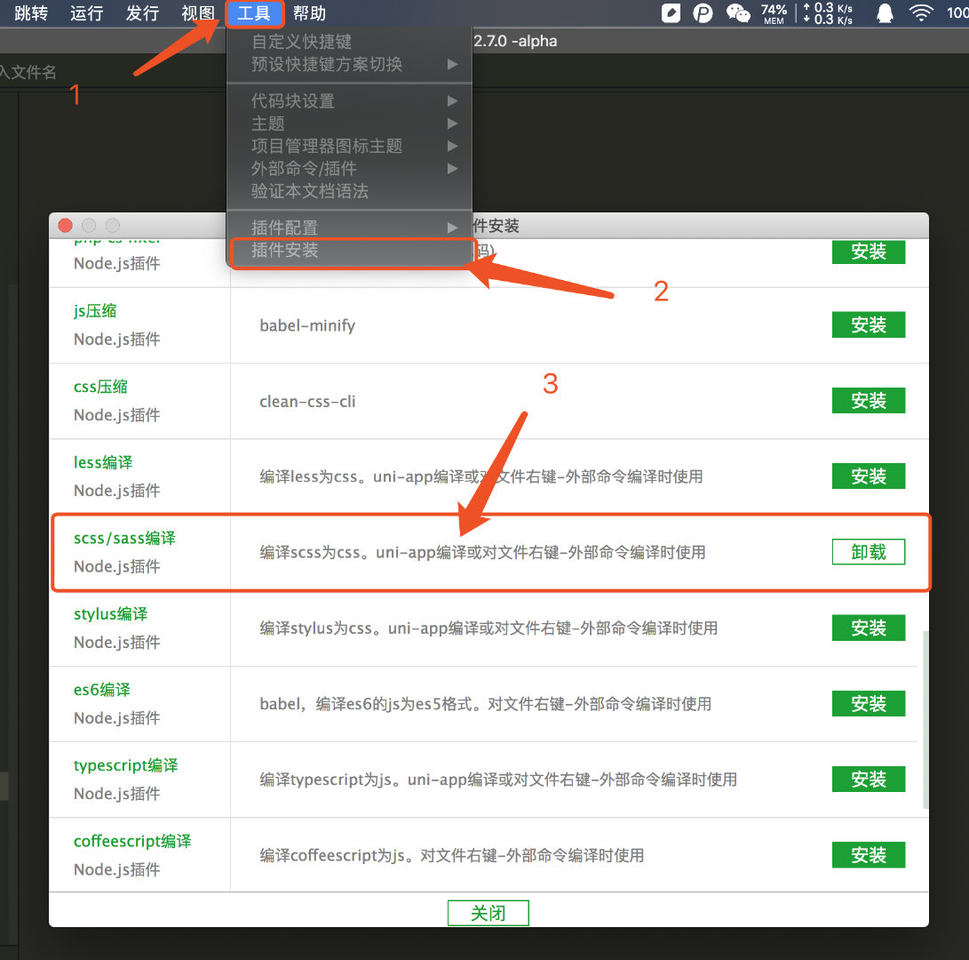969x960 pixels.
Task: Click the Wi-Fi icon in menu bar
Action: pyautogui.click(x=921, y=12)
